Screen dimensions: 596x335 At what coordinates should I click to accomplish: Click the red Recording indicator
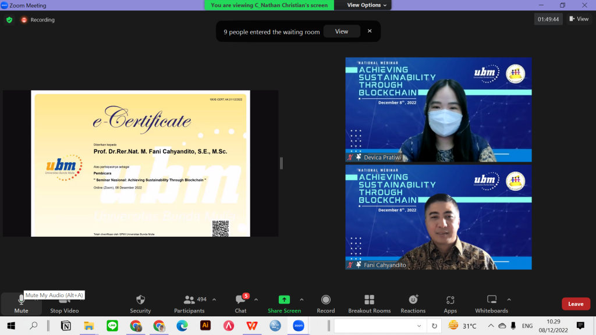click(38, 20)
